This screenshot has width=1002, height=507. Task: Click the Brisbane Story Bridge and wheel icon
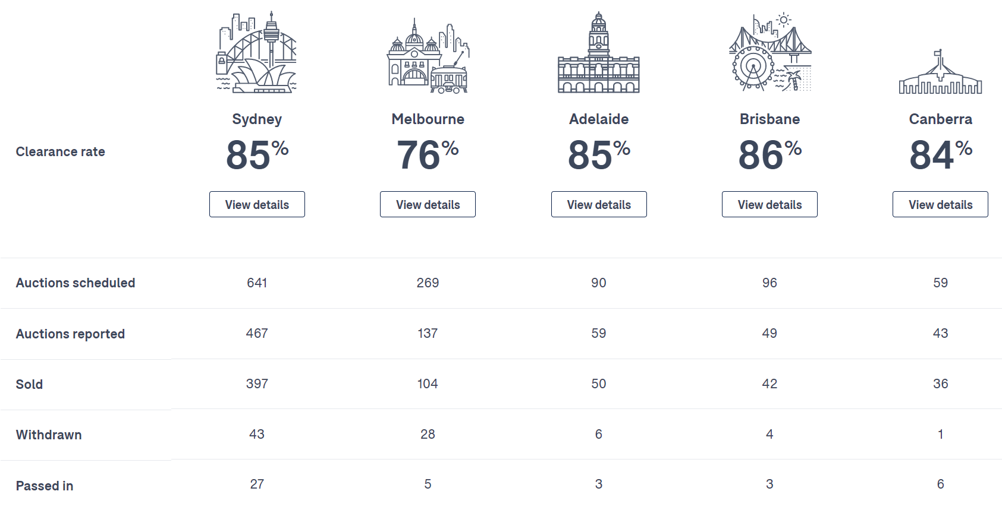click(x=769, y=52)
